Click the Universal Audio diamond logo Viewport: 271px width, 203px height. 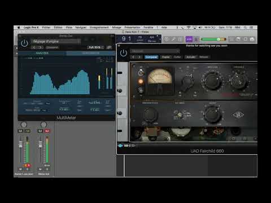238,114
